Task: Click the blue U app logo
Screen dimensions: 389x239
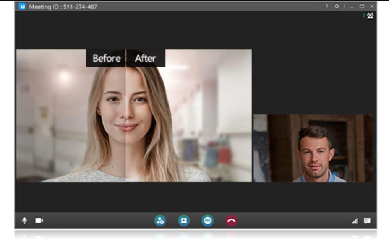Action: click(22, 6)
